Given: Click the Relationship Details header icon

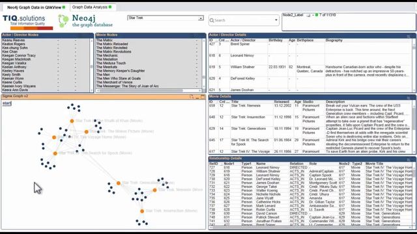Looking at the screenshot, I should click(409, 159).
